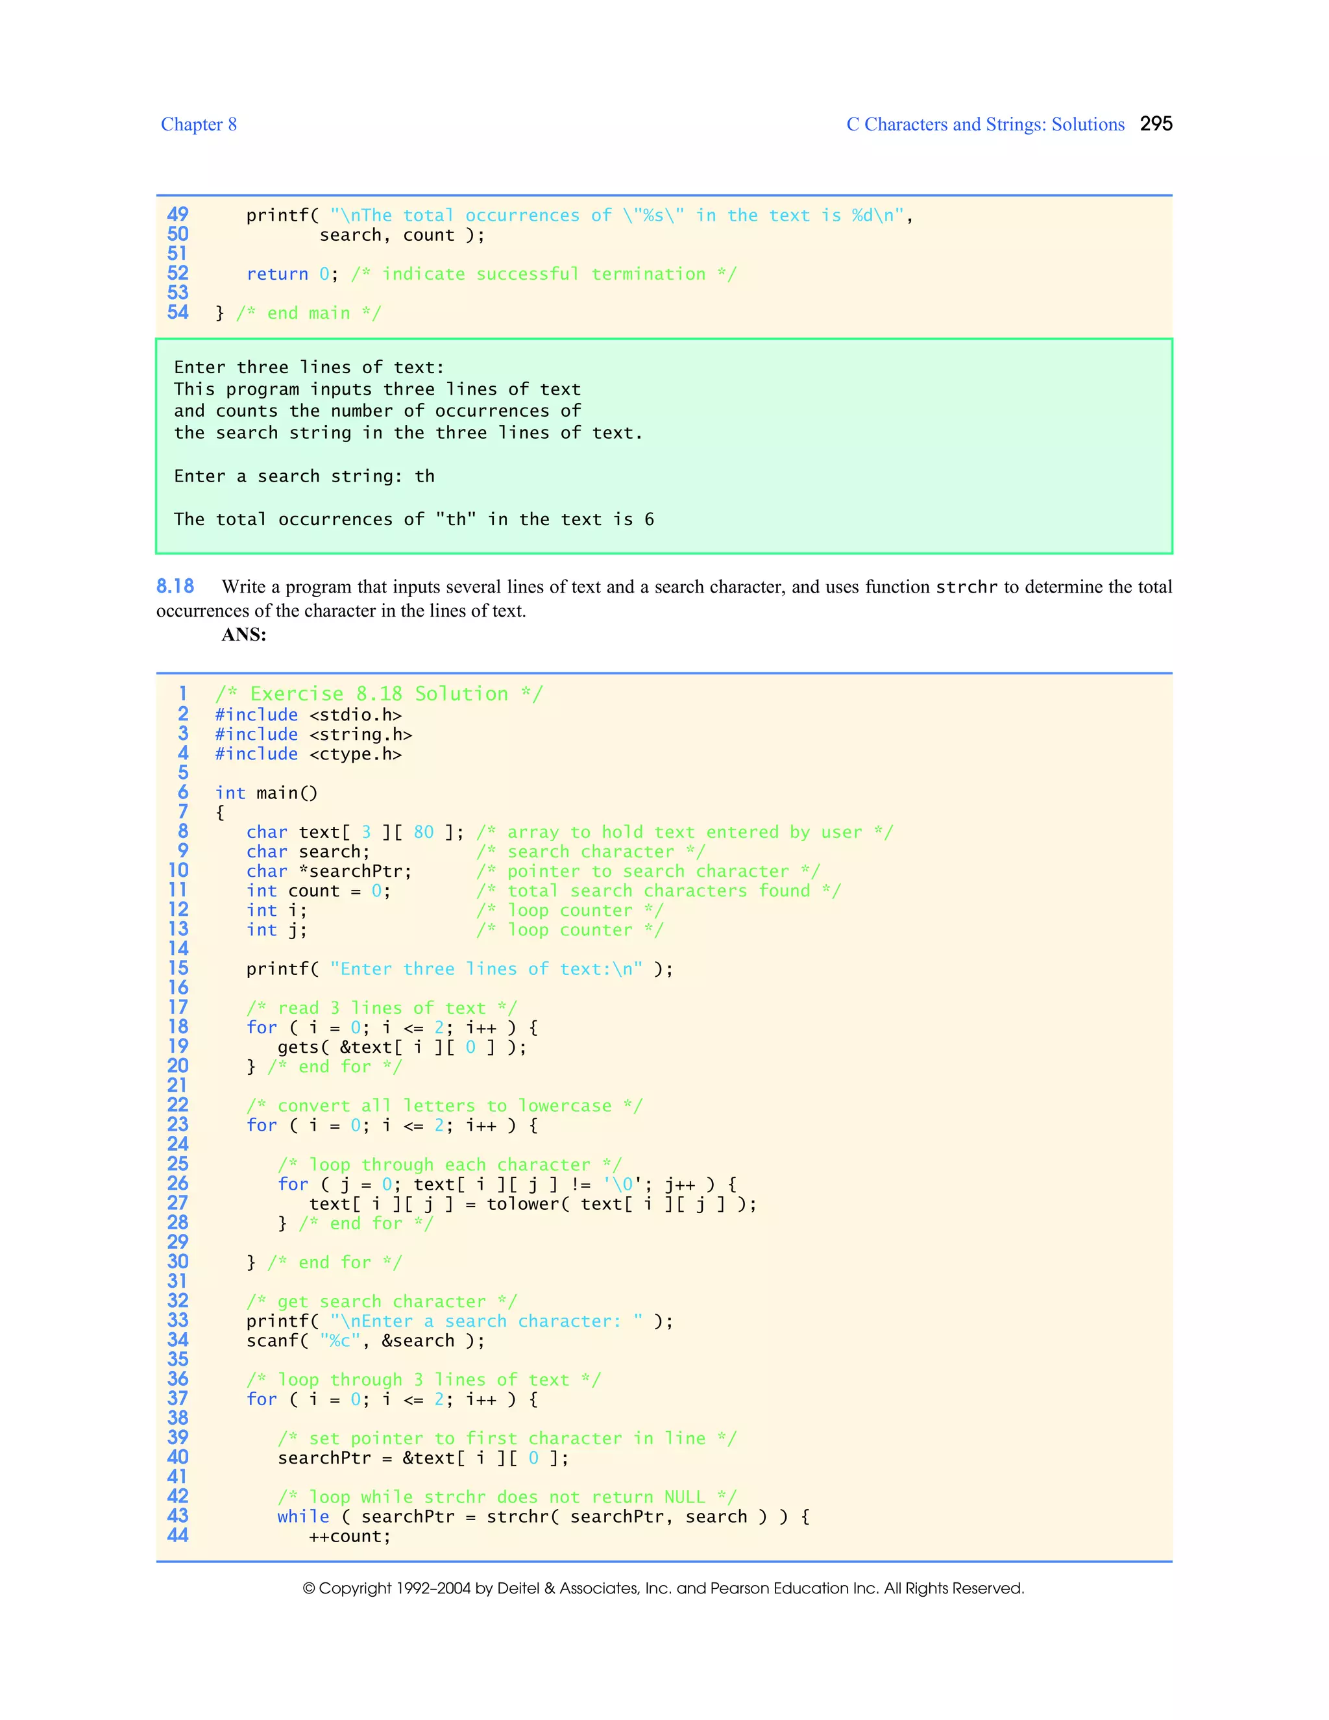Click the '#include <ctype.h>' line
This screenshot has height=1720, width=1329.
pos(308,754)
